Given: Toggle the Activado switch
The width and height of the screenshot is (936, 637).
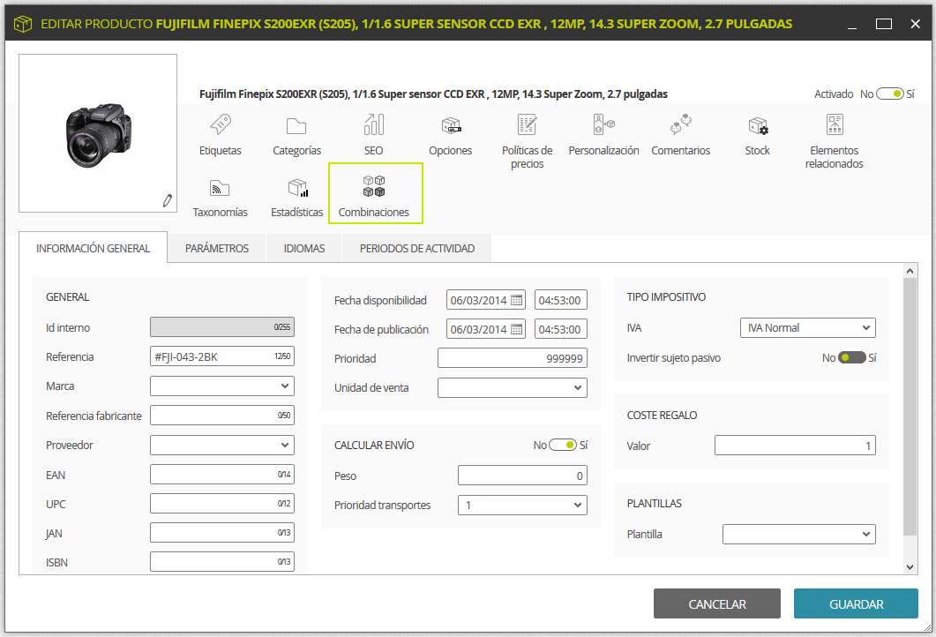Looking at the screenshot, I should [890, 94].
